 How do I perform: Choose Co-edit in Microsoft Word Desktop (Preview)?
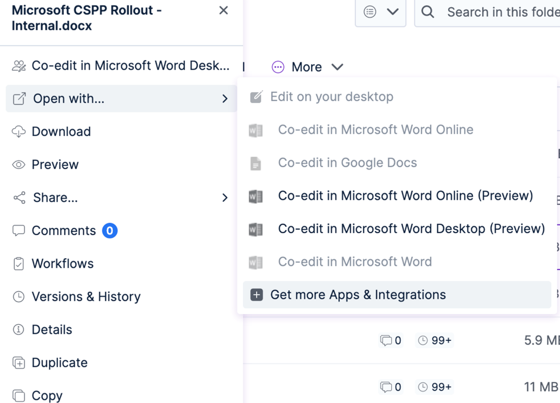(x=411, y=229)
